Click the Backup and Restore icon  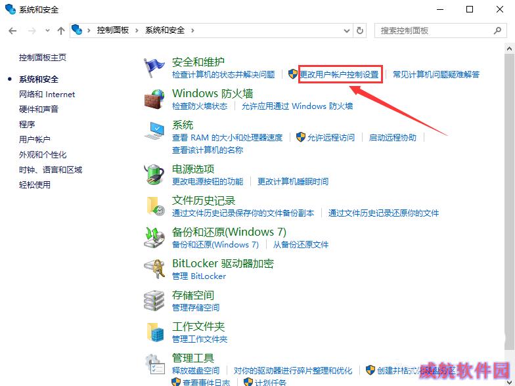coord(154,238)
